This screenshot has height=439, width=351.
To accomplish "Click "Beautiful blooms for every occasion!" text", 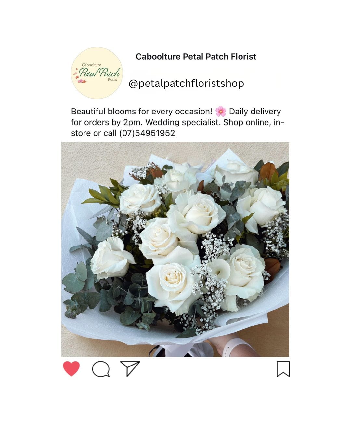I will pos(142,112).
